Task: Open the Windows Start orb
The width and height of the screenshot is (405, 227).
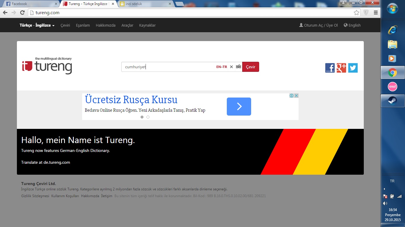Action: click(x=393, y=8)
